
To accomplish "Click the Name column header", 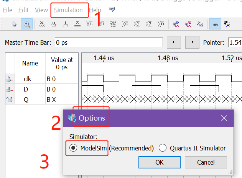I will (x=30, y=63).
